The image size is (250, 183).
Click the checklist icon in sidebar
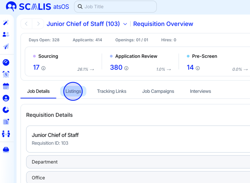coord(6,122)
